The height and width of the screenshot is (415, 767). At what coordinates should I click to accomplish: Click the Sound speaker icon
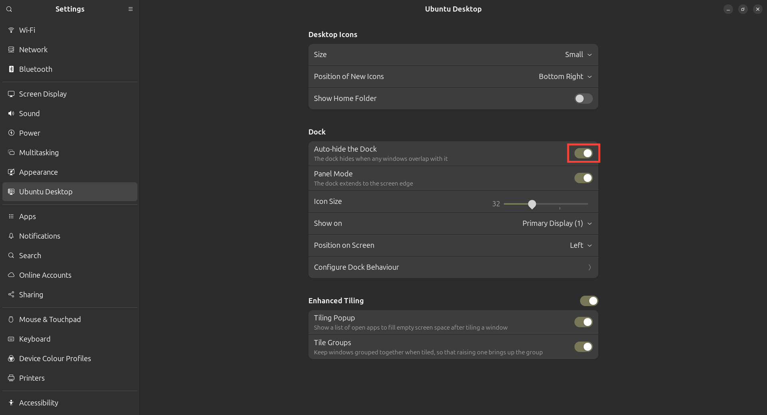(11, 114)
